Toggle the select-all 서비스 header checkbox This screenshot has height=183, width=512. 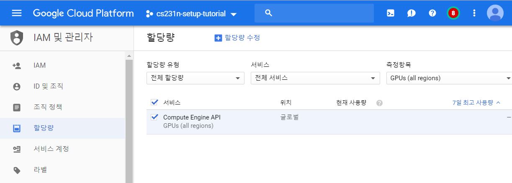(154, 102)
